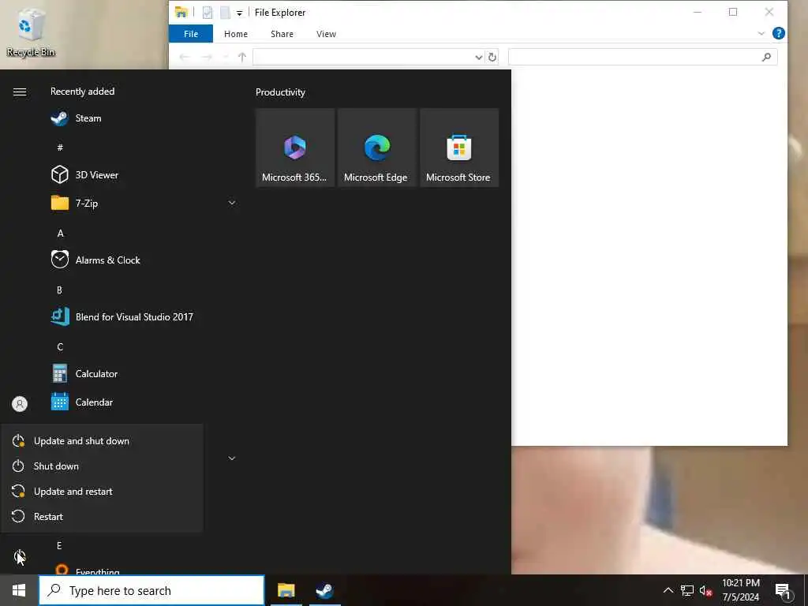The image size is (808, 606).
Task: Open the clock and date
Action: coord(740,590)
